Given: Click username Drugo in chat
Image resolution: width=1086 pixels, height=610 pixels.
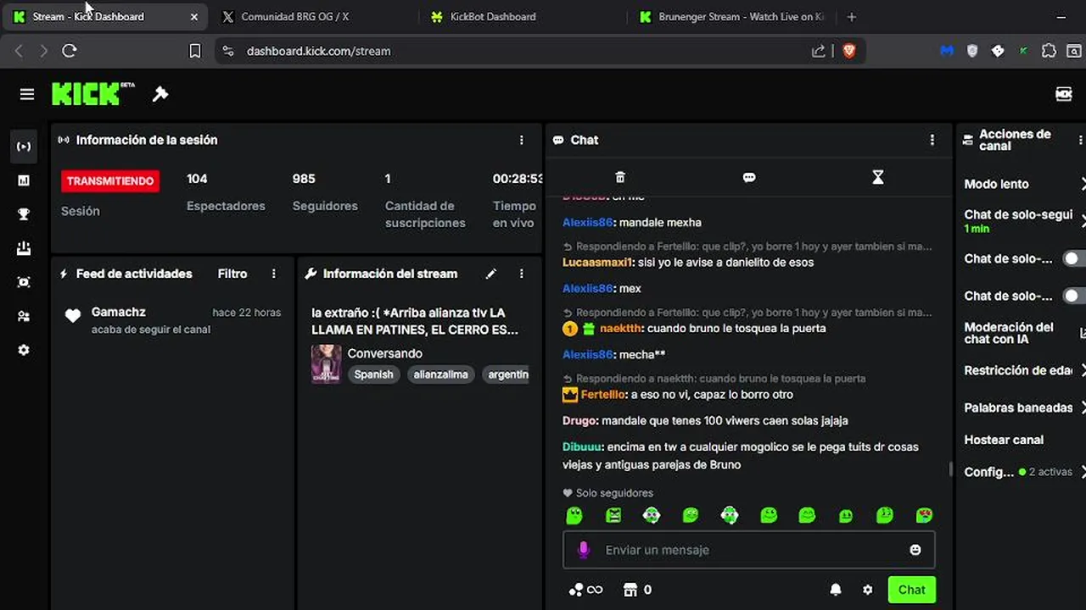Looking at the screenshot, I should click(580, 420).
